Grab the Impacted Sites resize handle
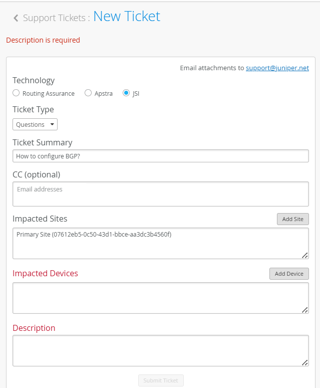The width and height of the screenshot is (320, 388). pos(305,255)
